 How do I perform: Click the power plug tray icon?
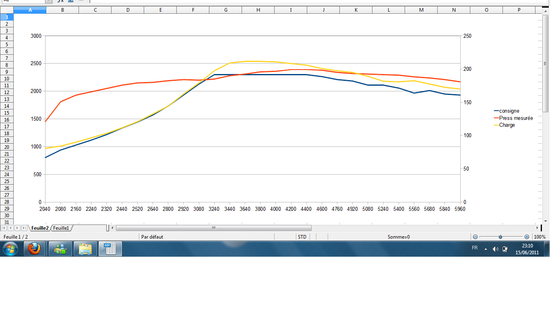(x=505, y=249)
